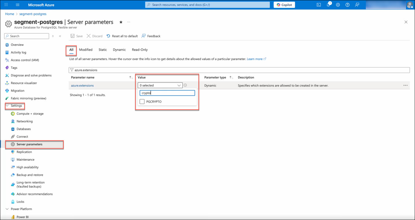Open Cloud Shell from the top bar
This screenshot has width=415, height=220.
pyautogui.click(x=319, y=5)
